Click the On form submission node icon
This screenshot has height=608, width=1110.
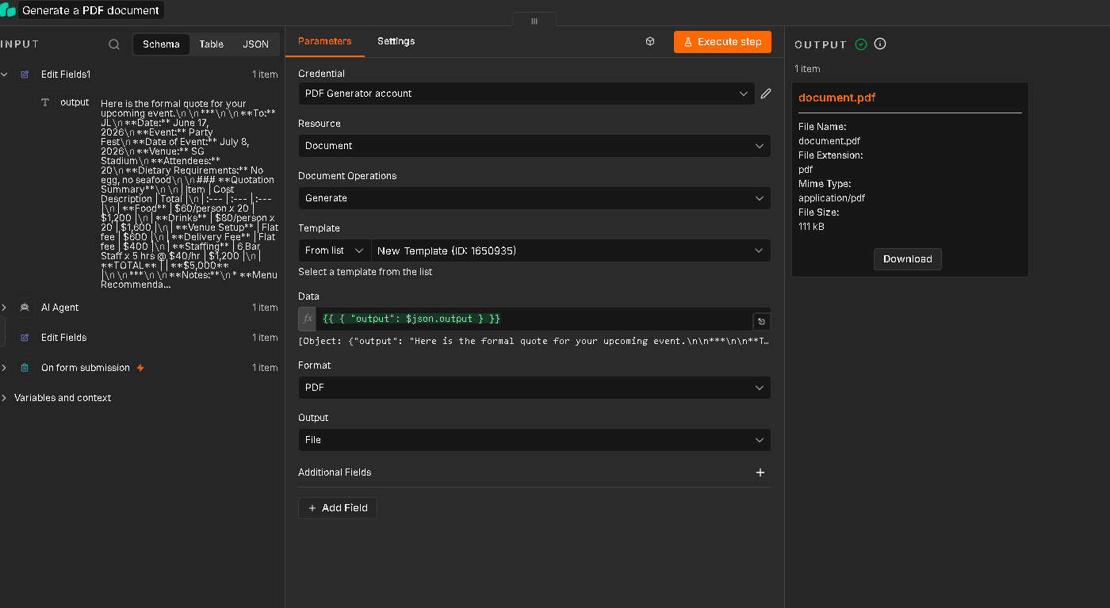pos(25,368)
